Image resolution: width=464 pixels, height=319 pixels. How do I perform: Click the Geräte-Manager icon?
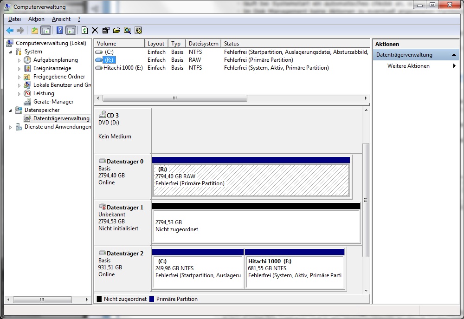pos(27,102)
